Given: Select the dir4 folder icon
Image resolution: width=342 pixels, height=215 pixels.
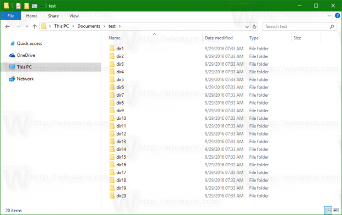Looking at the screenshot, I should tap(112, 72).
